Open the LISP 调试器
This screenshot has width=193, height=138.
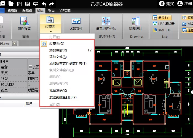point(164,24)
